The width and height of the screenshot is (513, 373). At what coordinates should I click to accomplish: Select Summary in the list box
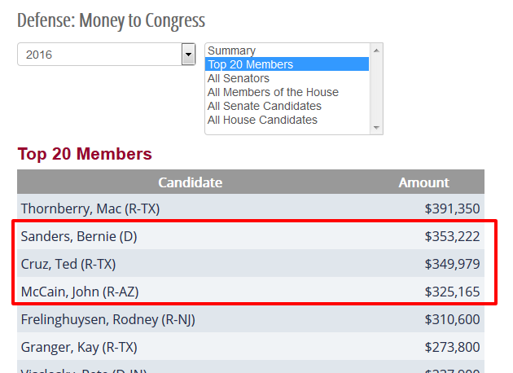click(x=232, y=50)
